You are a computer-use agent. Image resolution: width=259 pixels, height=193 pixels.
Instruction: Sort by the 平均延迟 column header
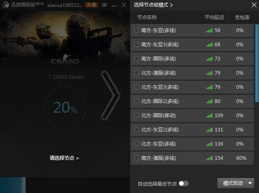point(214,17)
